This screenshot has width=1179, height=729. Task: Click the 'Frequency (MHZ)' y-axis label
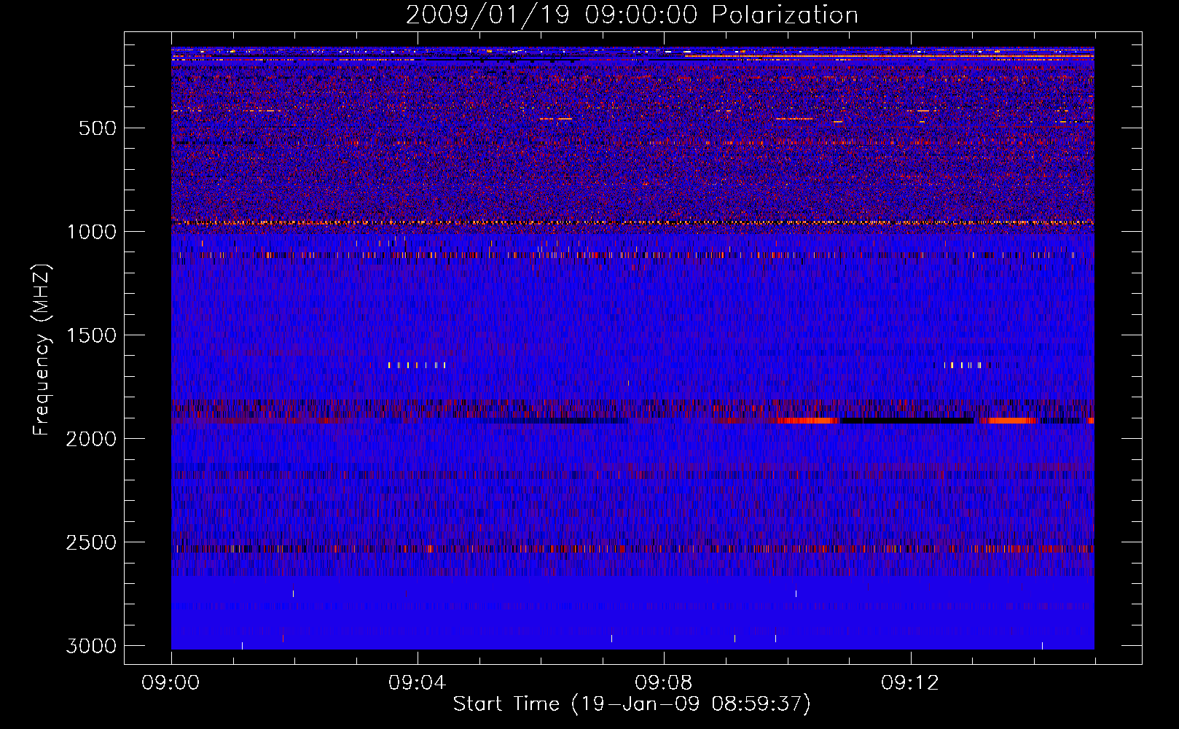[42, 350]
